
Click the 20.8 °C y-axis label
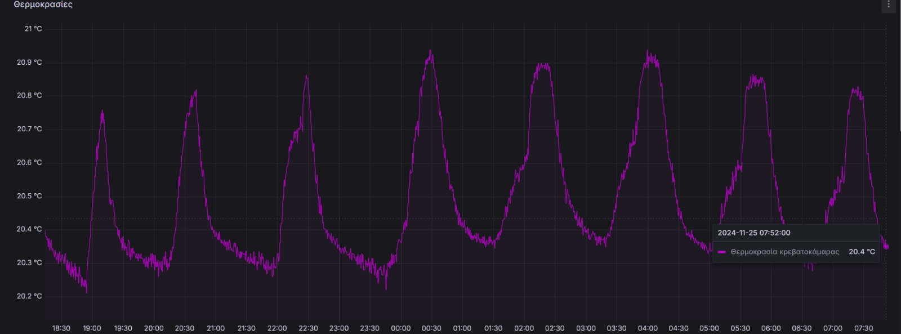[x=29, y=96]
